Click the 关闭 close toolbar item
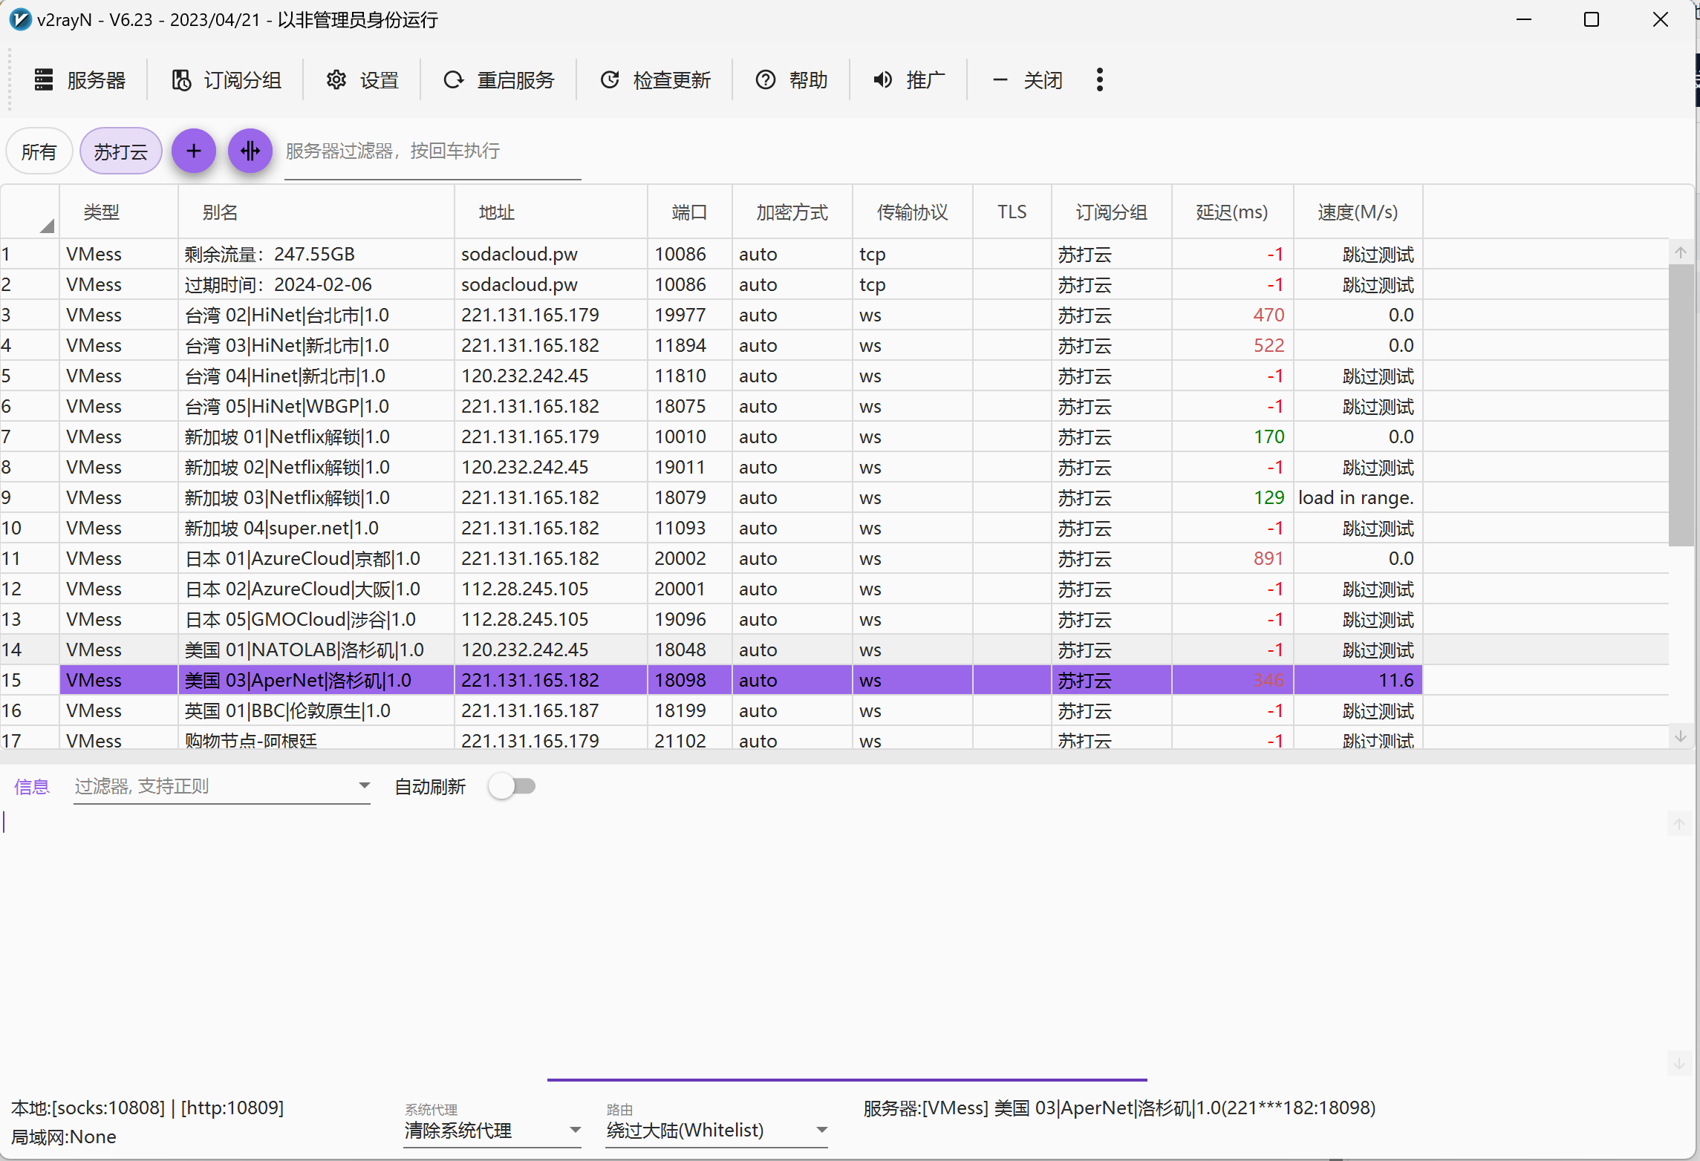Image resolution: width=1700 pixels, height=1161 pixels. (x=1028, y=79)
